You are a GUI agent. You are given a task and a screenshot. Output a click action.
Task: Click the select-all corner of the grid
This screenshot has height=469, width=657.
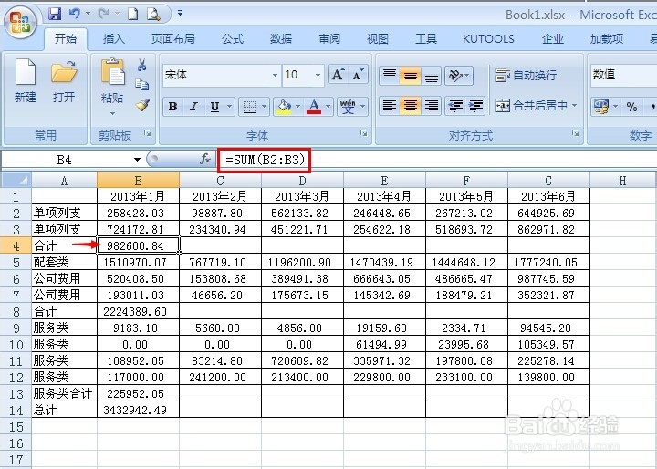16,181
